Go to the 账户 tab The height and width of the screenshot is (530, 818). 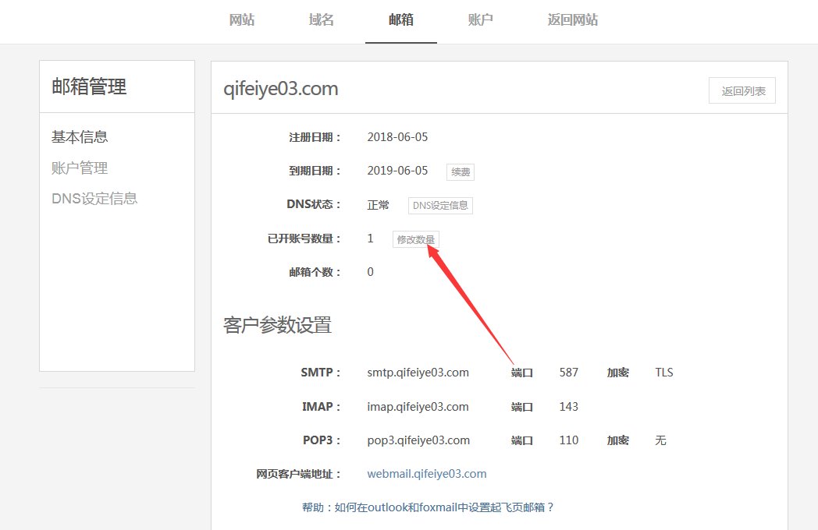pyautogui.click(x=481, y=20)
